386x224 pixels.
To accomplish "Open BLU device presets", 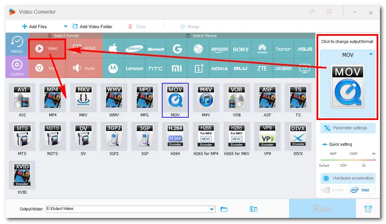I will [241, 68].
